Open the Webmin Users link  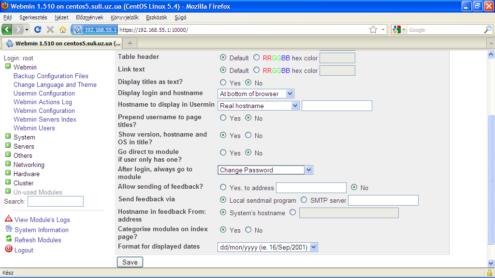(x=34, y=128)
